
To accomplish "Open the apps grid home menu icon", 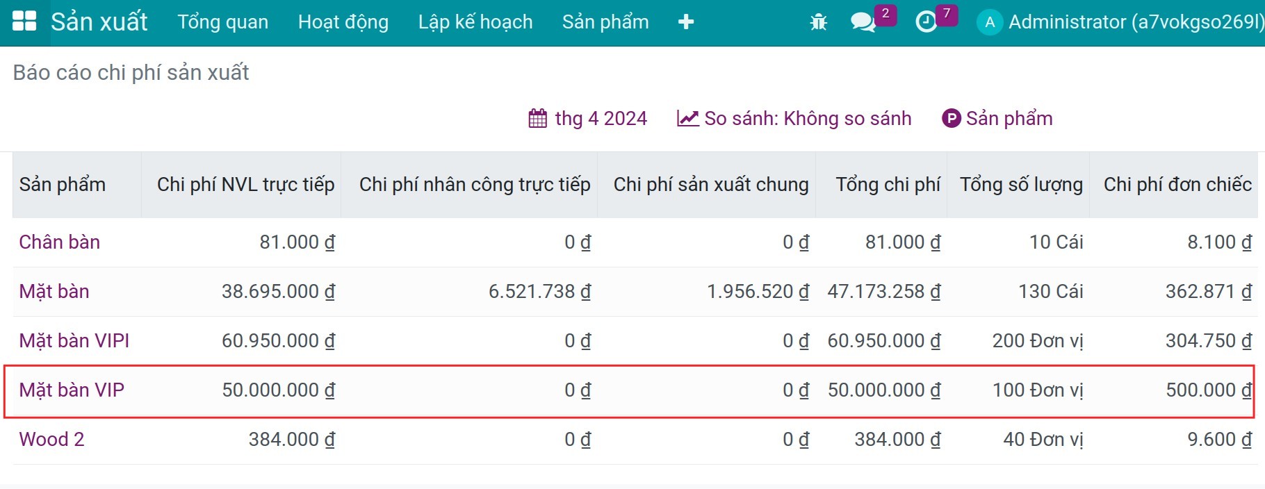I will point(24,22).
